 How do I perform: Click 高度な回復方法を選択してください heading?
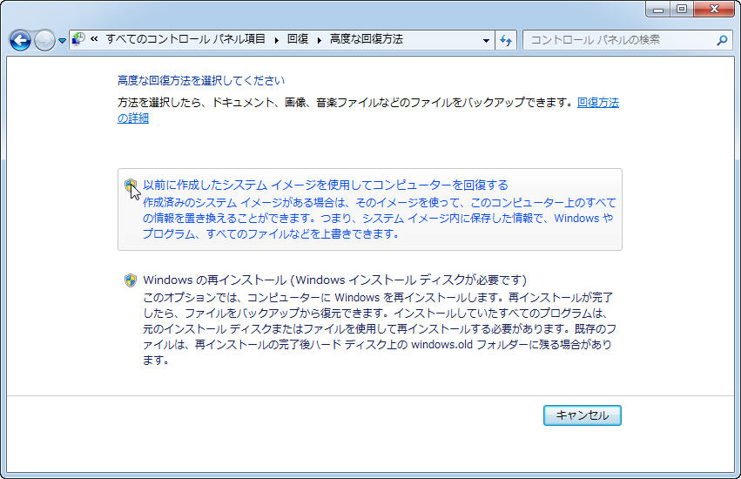pyautogui.click(x=201, y=80)
